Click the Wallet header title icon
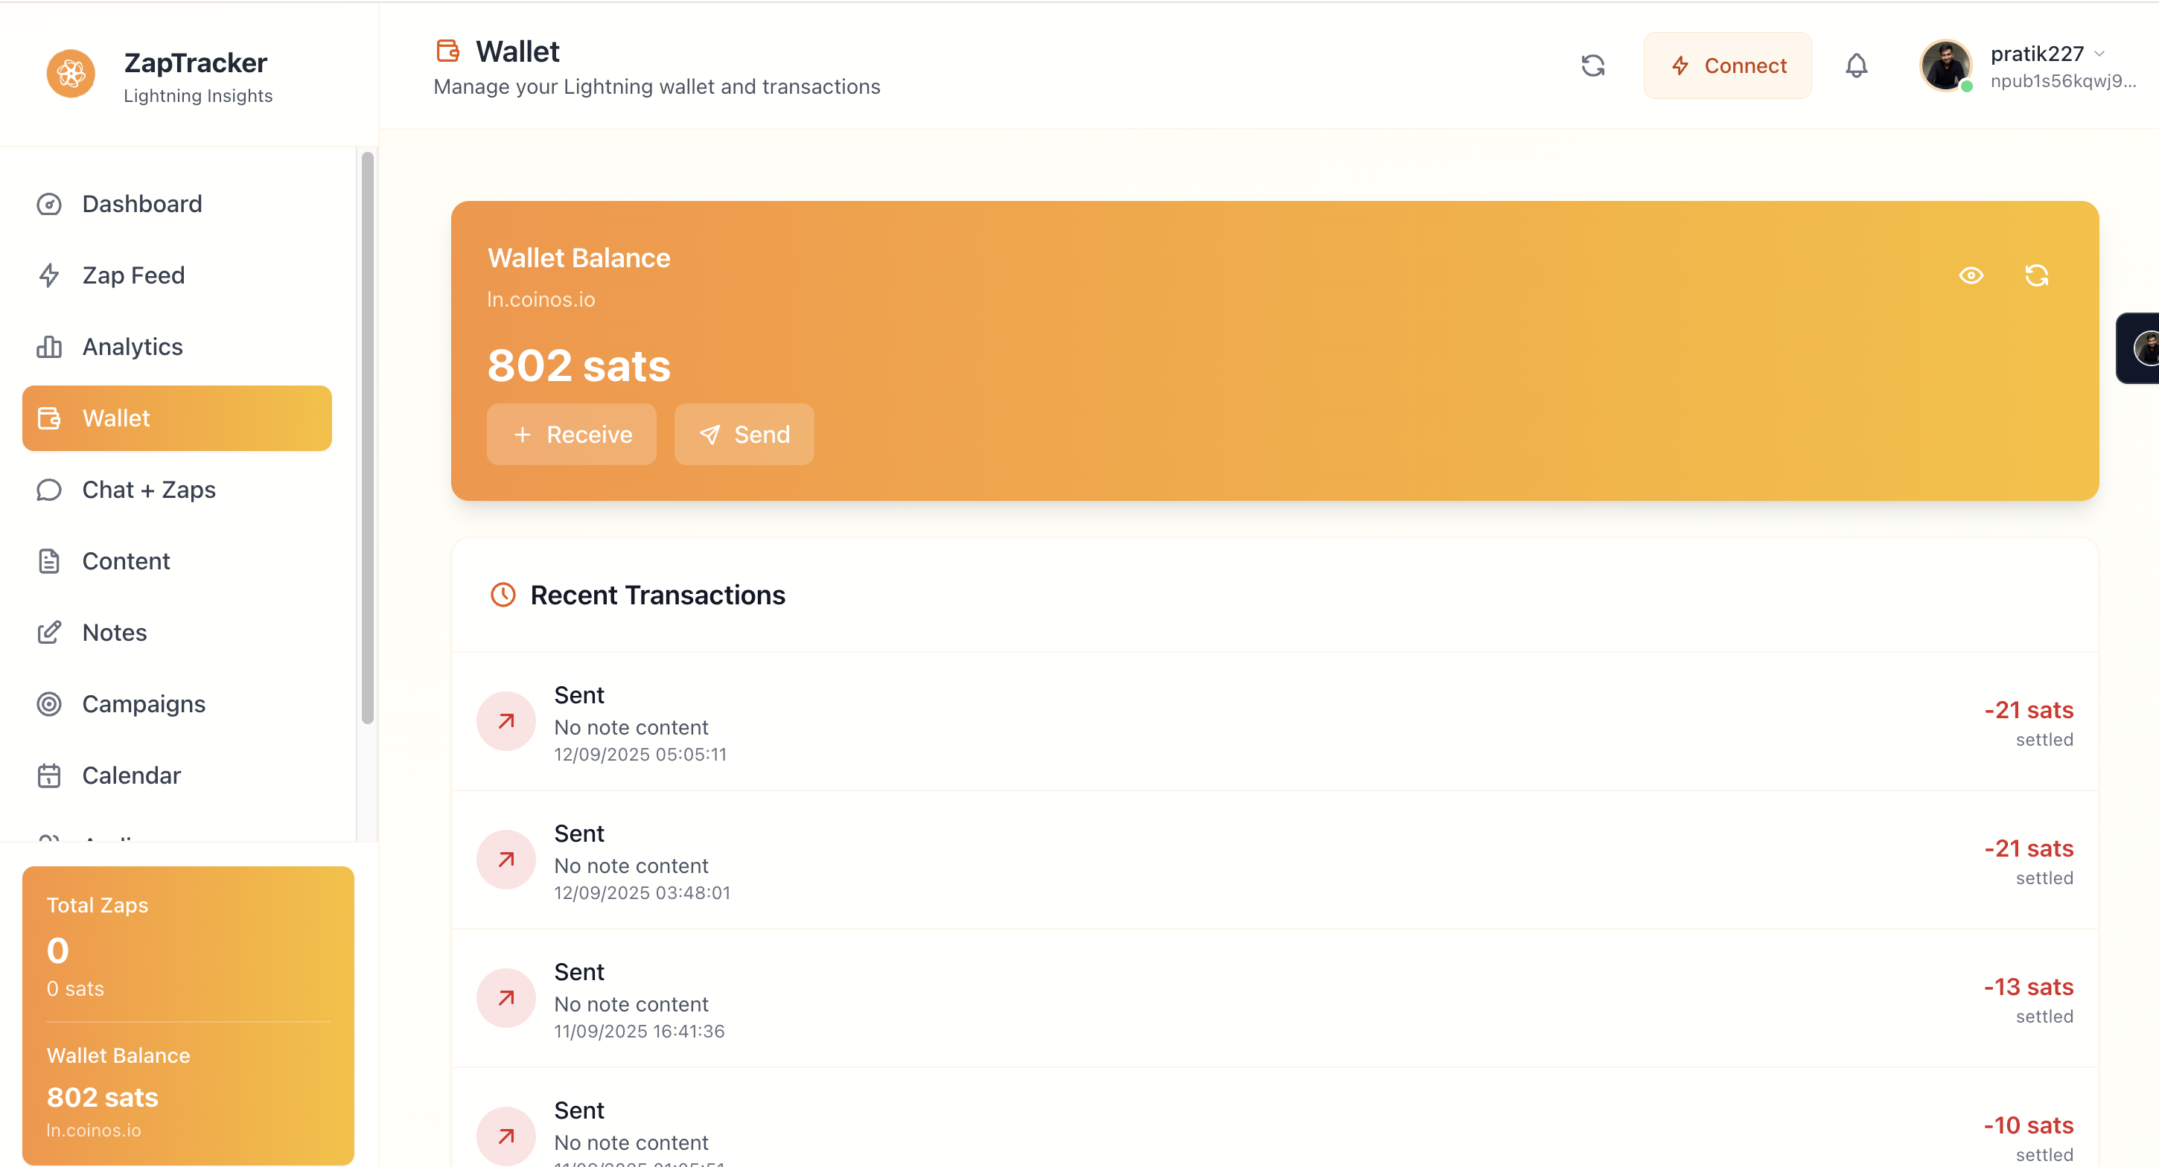This screenshot has height=1167, width=2159. (x=448, y=51)
